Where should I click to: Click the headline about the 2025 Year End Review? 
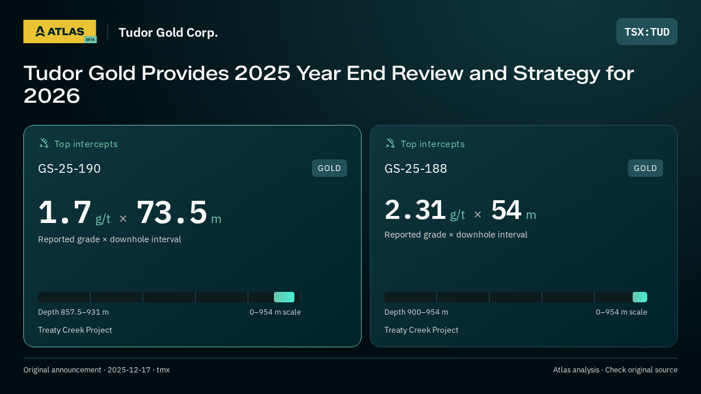328,84
